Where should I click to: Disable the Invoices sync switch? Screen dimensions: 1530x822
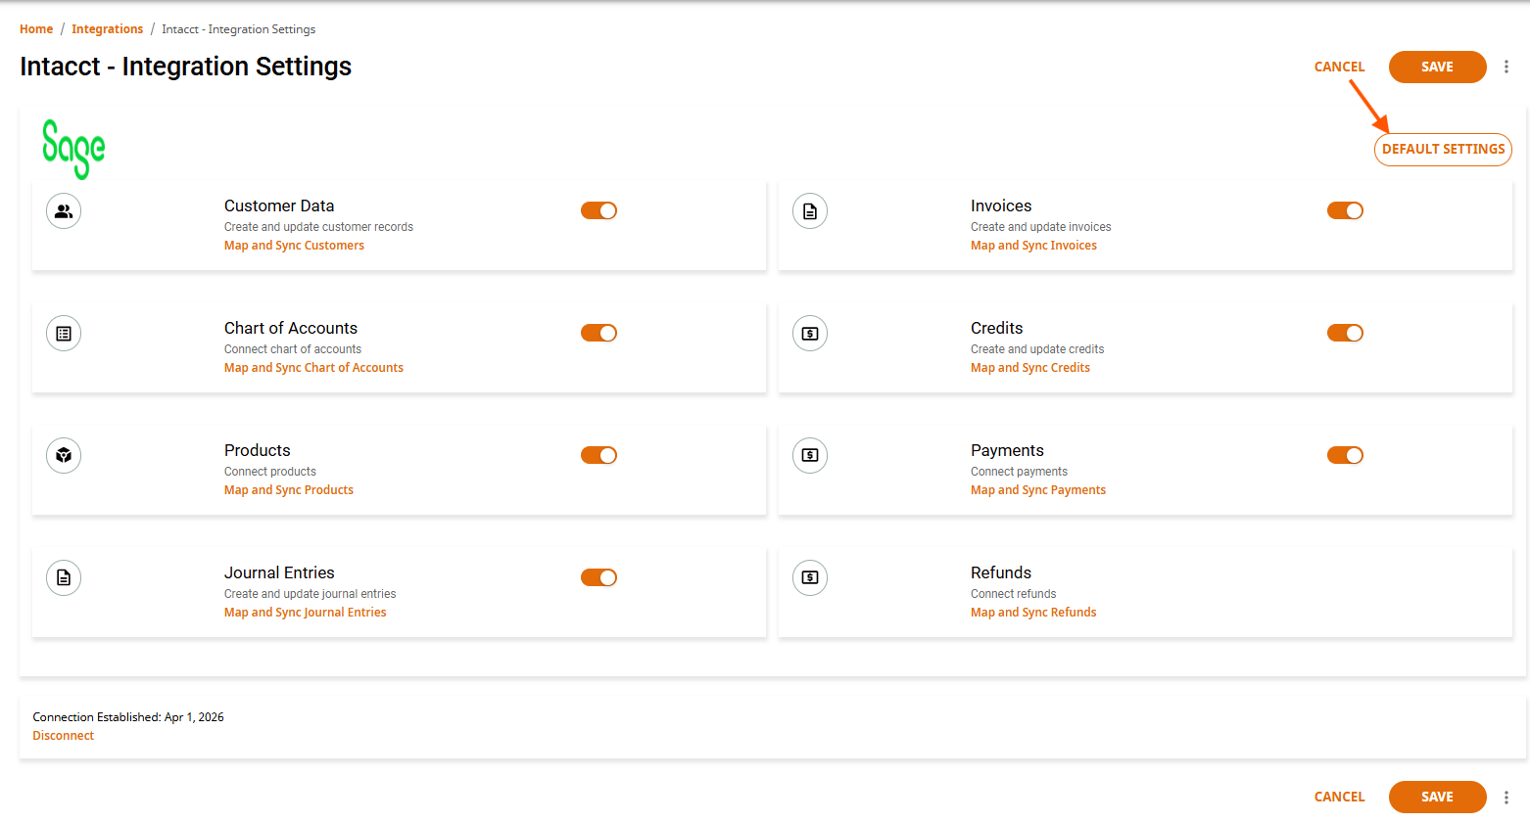click(1345, 210)
